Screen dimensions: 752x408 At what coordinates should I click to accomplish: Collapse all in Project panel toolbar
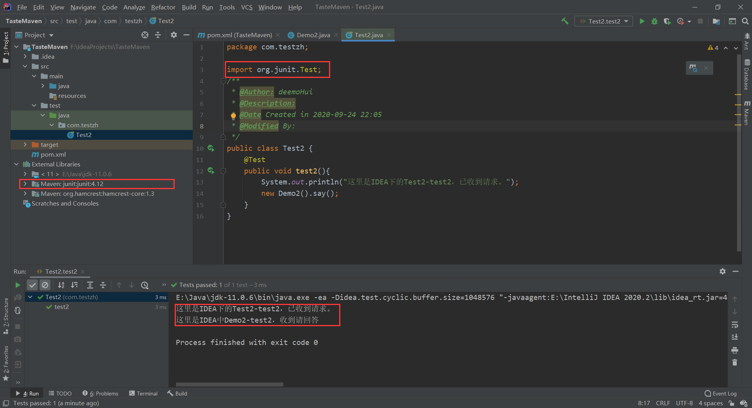click(158, 35)
